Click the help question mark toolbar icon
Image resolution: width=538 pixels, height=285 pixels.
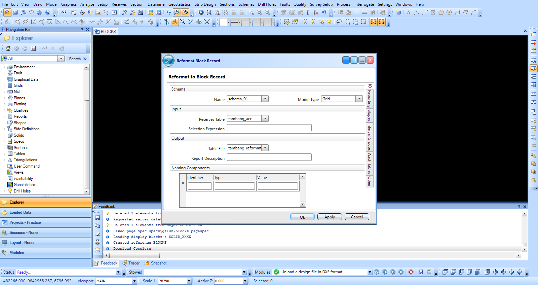point(48,12)
